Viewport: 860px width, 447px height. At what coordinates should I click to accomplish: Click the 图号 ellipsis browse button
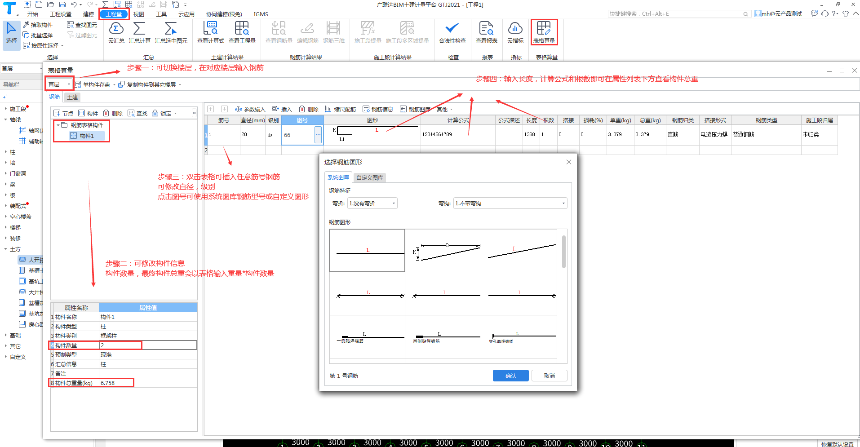318,135
